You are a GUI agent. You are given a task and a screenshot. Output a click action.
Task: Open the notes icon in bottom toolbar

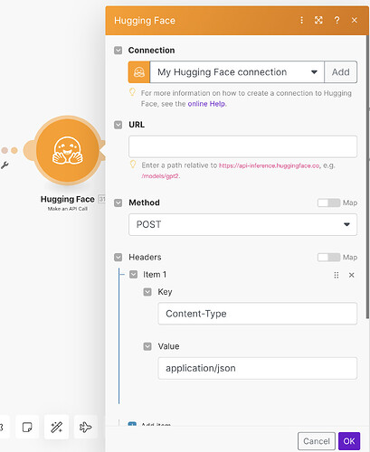point(27,427)
